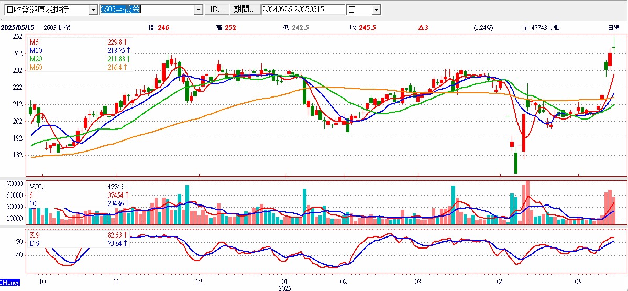
Task: Click the M20 moving average label
Action: (36, 59)
